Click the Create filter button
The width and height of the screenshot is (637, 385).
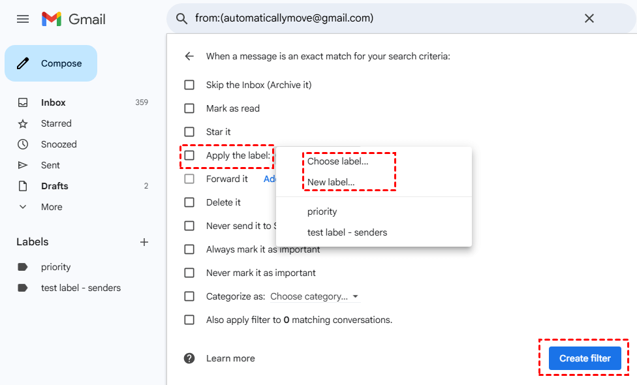585,358
